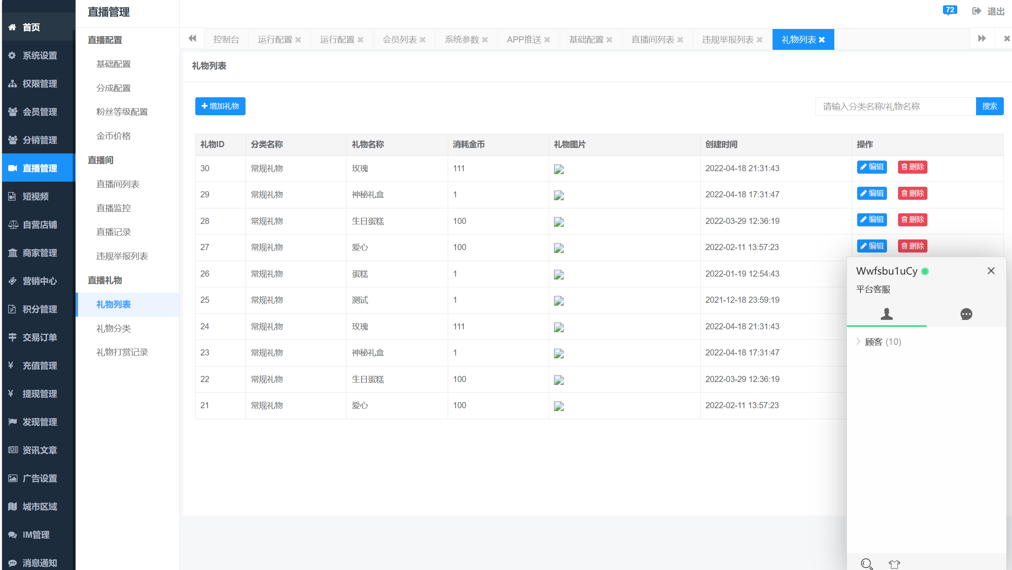This screenshot has height=570, width=1012.
Task: Focus the gift name search input field
Action: [895, 106]
